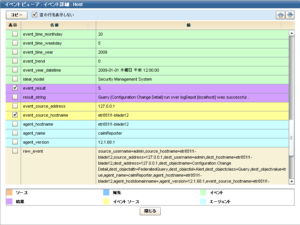300x225 pixels.
Task: Toggle the empty rows display checkbox
Action: point(35,15)
